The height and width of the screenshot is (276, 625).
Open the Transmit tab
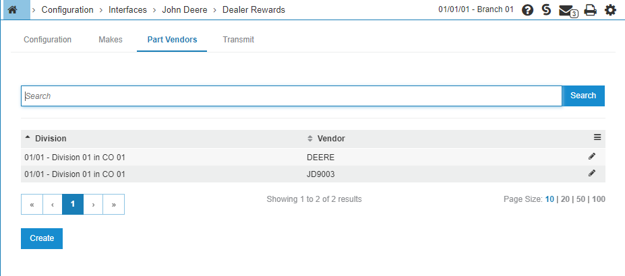[238, 40]
